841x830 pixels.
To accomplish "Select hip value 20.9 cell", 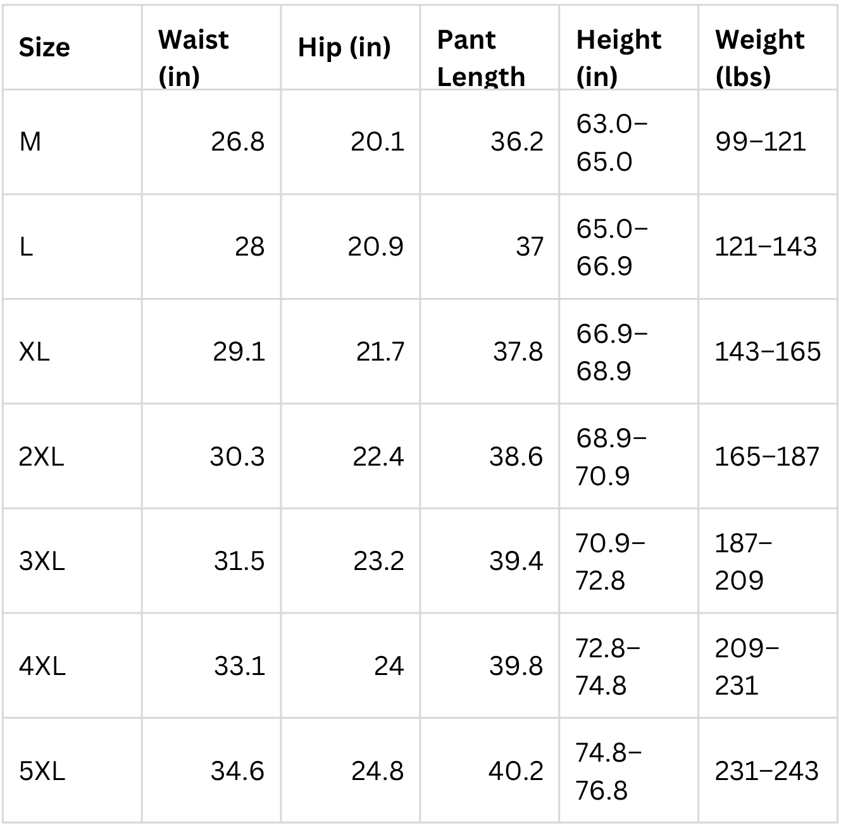I will pos(351,247).
